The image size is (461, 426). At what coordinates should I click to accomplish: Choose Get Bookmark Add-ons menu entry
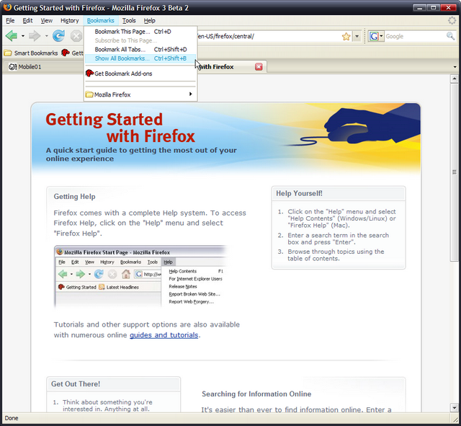point(140,74)
